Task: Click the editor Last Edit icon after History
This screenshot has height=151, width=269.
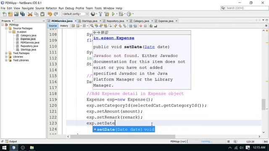Action: (x=73, y=26)
